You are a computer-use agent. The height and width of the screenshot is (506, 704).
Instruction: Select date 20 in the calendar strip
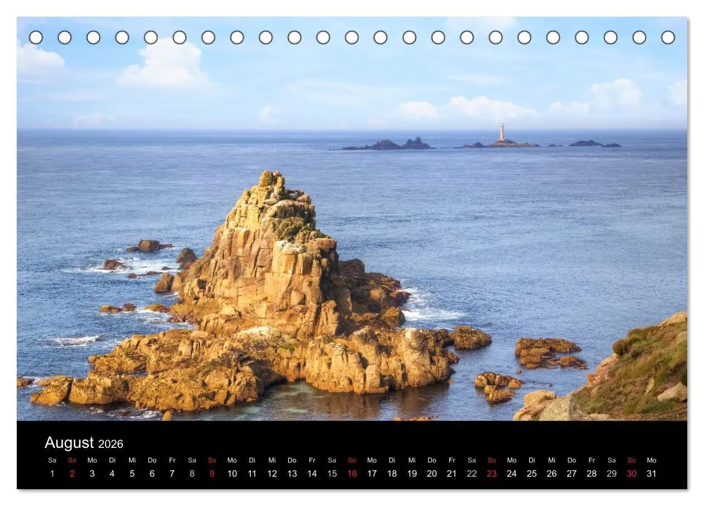[x=432, y=474]
